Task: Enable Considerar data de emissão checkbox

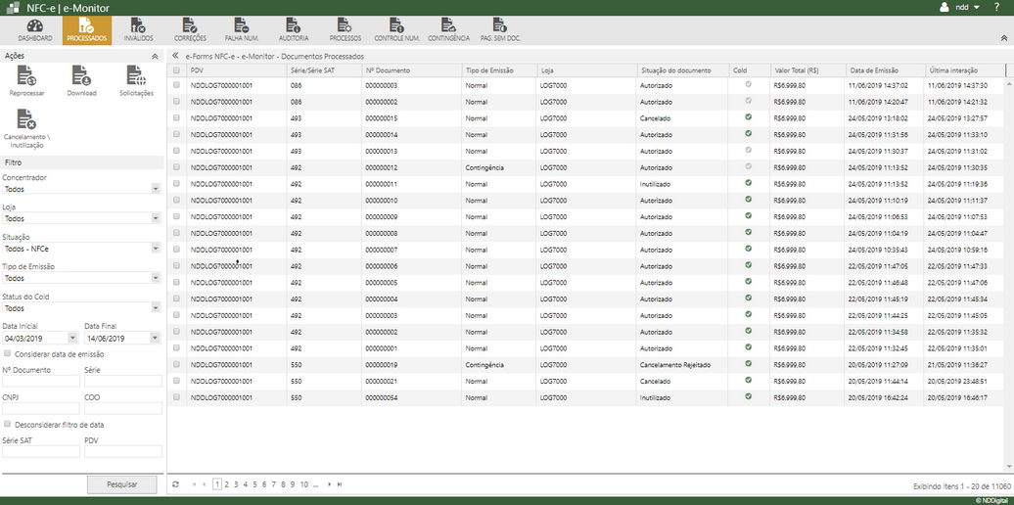Action: coord(8,354)
